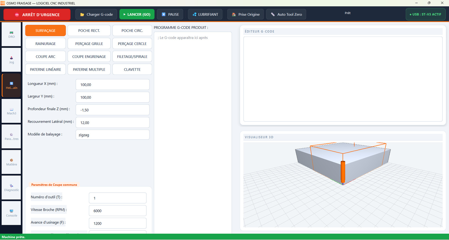
Task: Click the PROGRAMME G-CODE PRODUIT output box
Action: (193, 132)
